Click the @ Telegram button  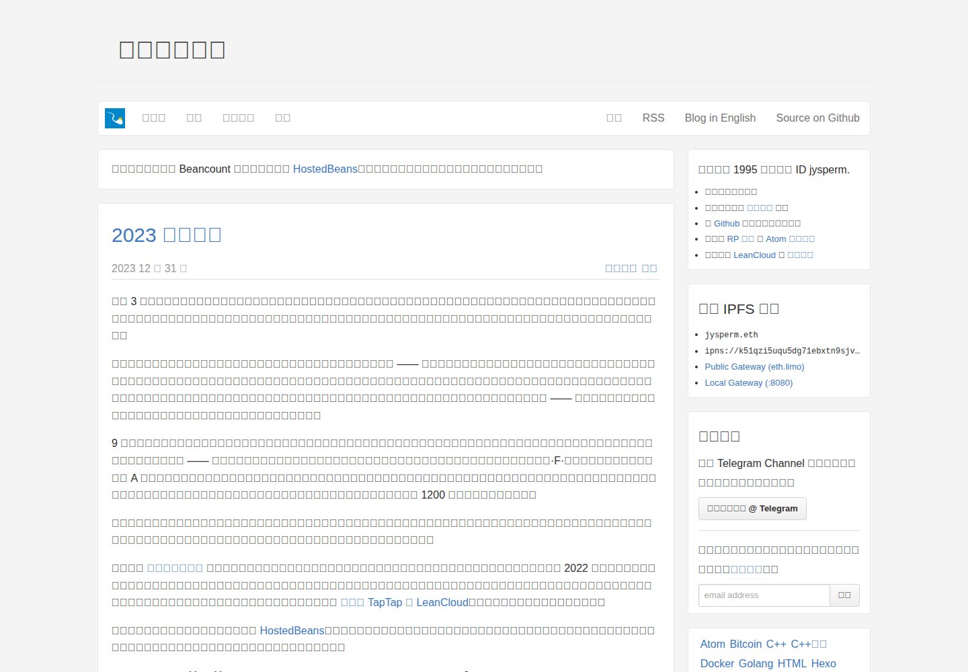pos(752,509)
